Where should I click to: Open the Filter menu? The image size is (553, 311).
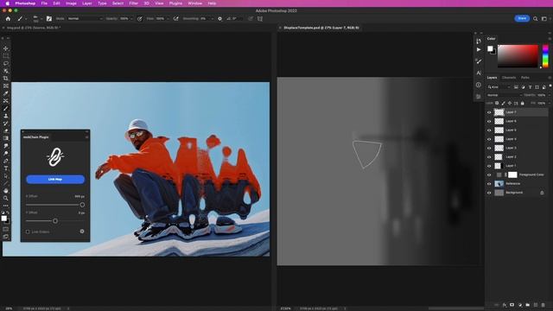134,3
